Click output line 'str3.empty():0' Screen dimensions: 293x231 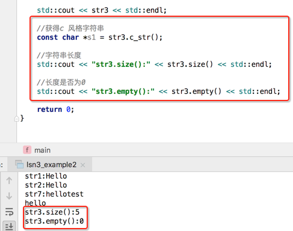click(54, 221)
